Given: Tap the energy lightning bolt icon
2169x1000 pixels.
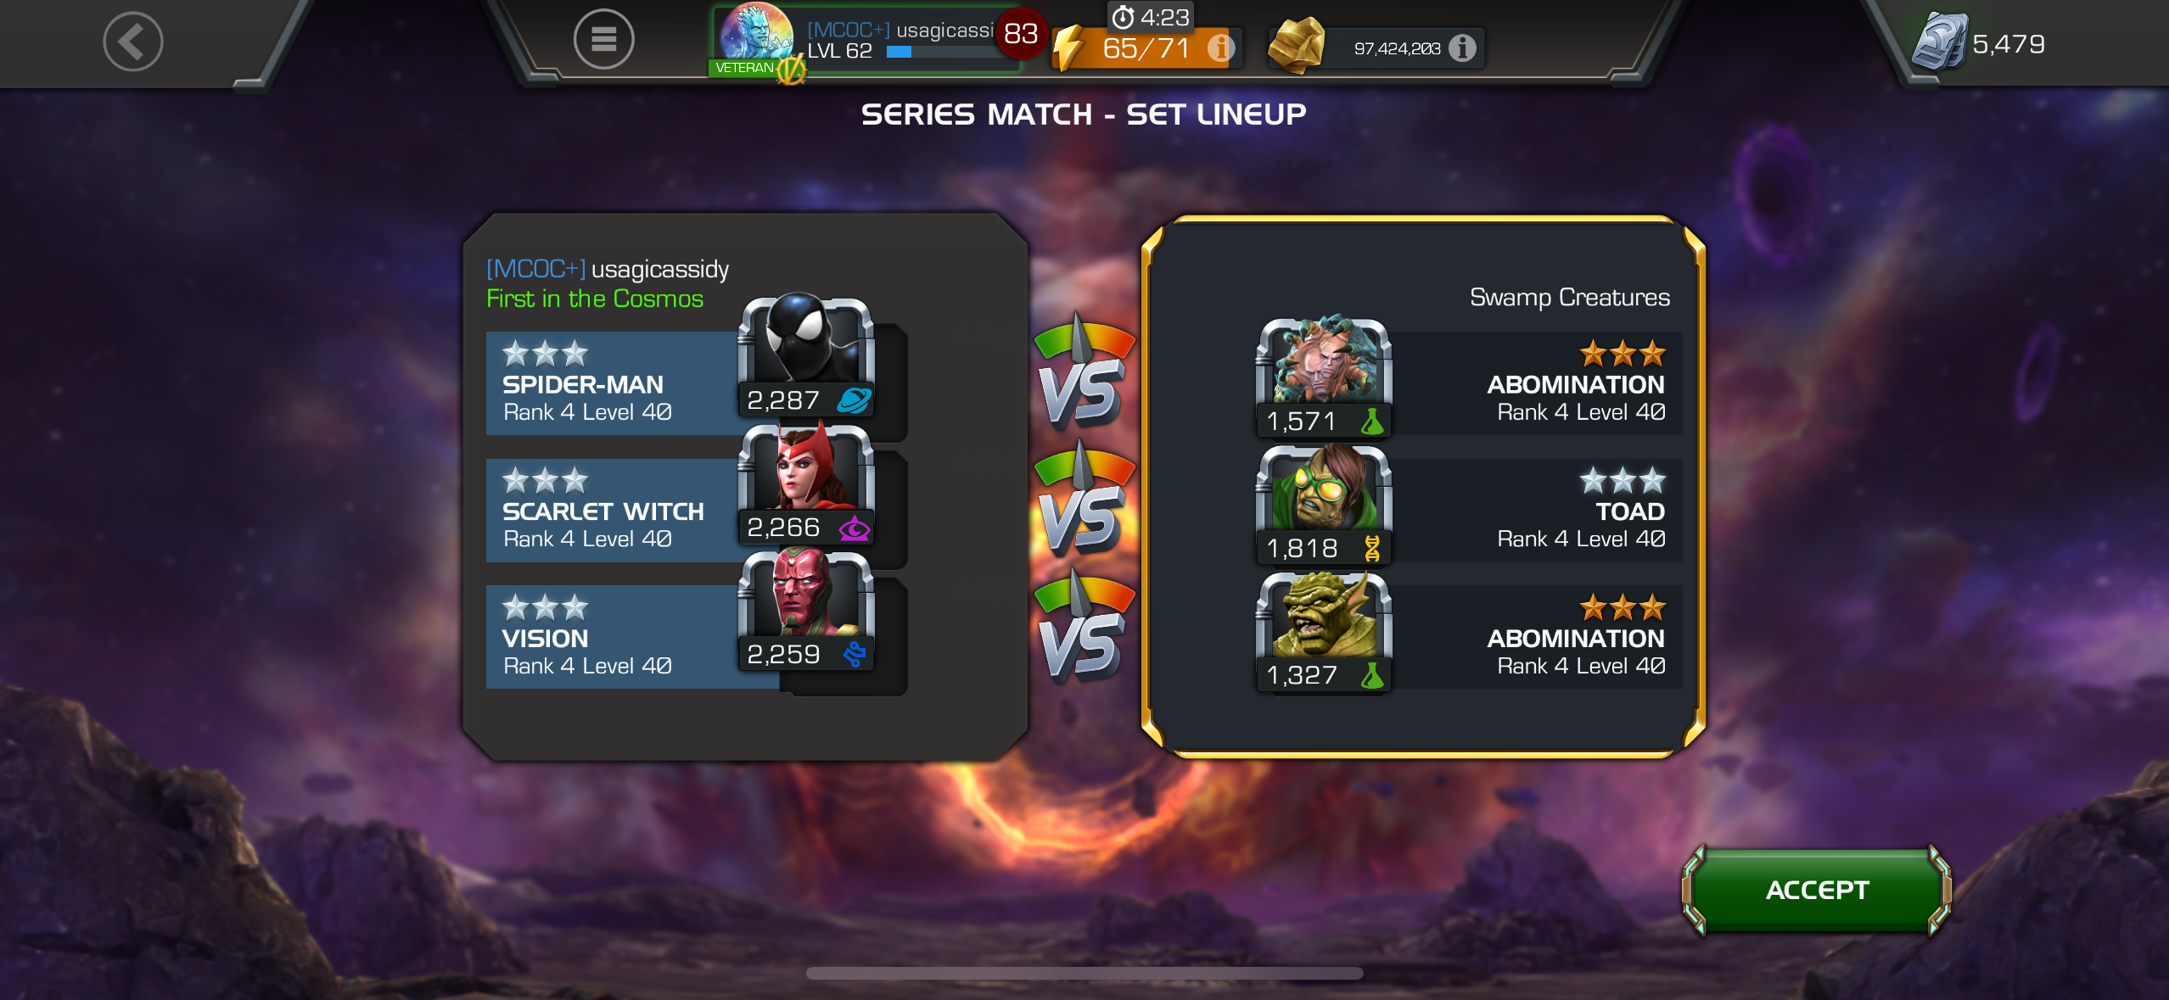Looking at the screenshot, I should click(x=1069, y=47).
